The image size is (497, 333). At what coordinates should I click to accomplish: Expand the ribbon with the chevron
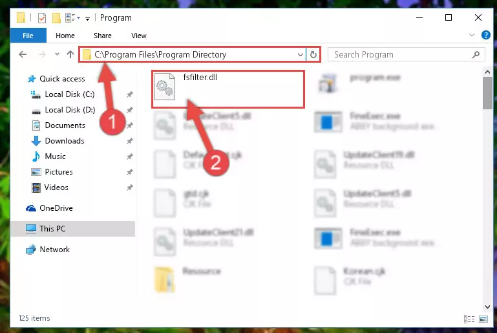click(472, 35)
